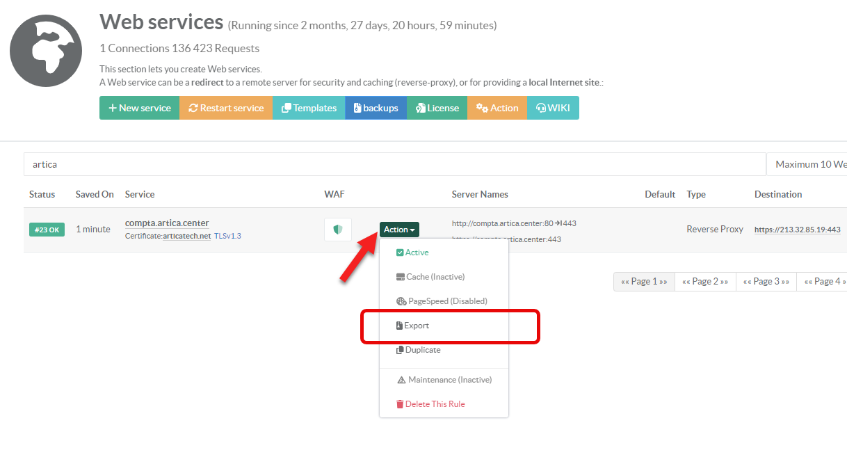Open the orange Action toolbar button
847x464 pixels.
point(497,108)
